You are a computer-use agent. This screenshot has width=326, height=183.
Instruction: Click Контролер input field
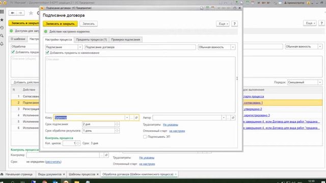tap(63, 155)
